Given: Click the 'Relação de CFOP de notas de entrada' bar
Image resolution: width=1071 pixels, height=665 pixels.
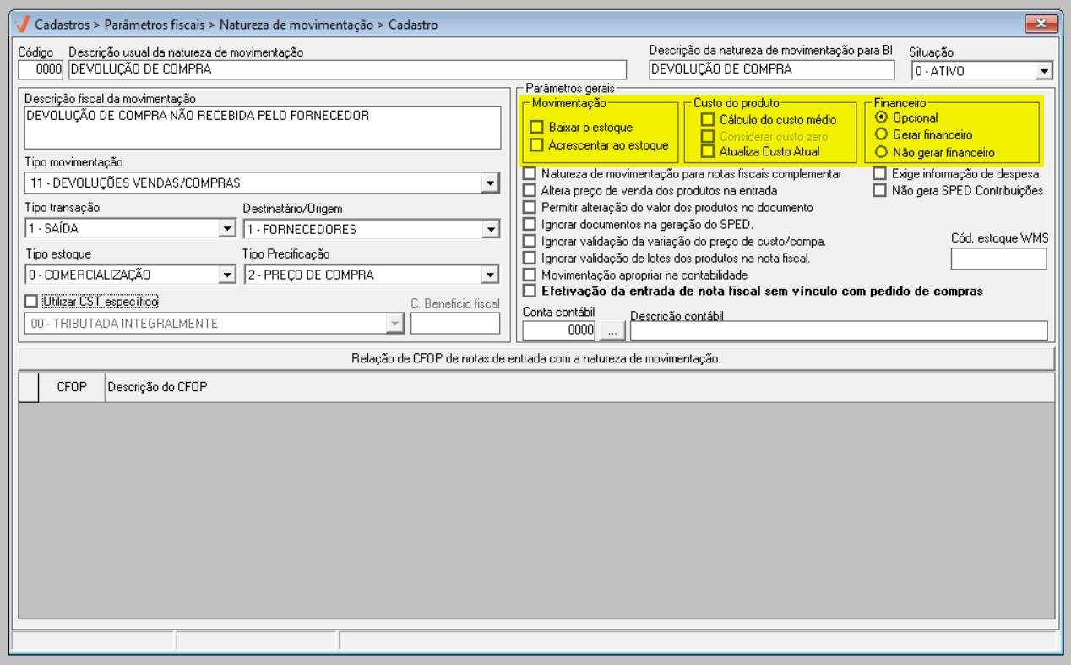Looking at the screenshot, I should click(536, 359).
